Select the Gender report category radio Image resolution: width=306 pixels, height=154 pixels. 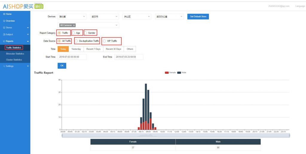(x=86, y=33)
